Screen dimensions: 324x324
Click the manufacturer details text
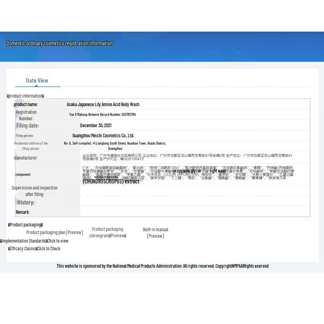[x=187, y=157]
